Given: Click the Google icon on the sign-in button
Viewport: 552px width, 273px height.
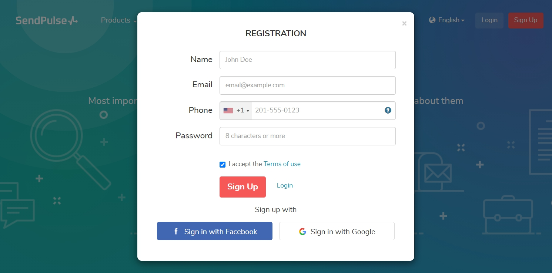Looking at the screenshot, I should pos(302,231).
